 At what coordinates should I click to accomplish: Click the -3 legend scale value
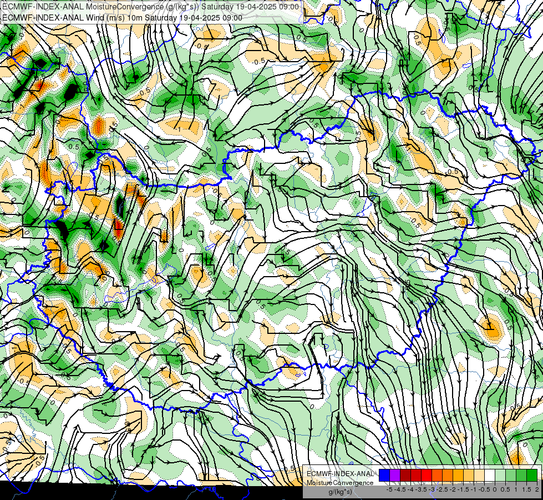432,489
